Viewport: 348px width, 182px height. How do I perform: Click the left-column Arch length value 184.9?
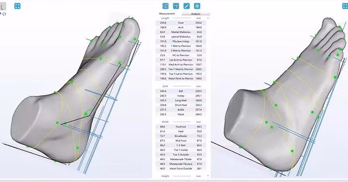(163, 27)
